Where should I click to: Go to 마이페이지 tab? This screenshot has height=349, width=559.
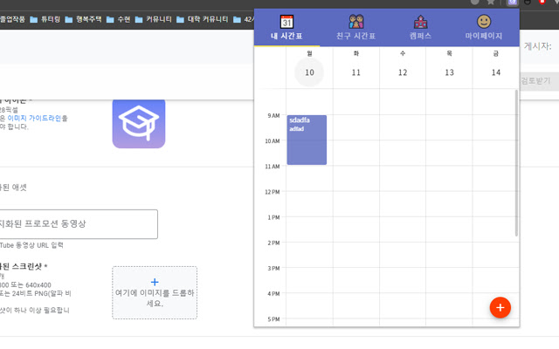483,28
